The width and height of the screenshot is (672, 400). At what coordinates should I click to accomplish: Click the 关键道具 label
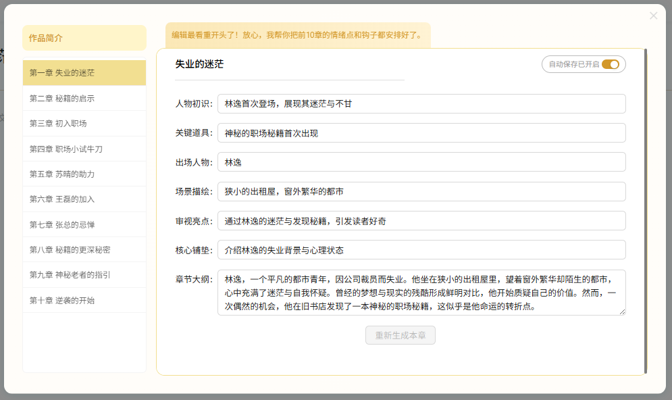pos(194,133)
